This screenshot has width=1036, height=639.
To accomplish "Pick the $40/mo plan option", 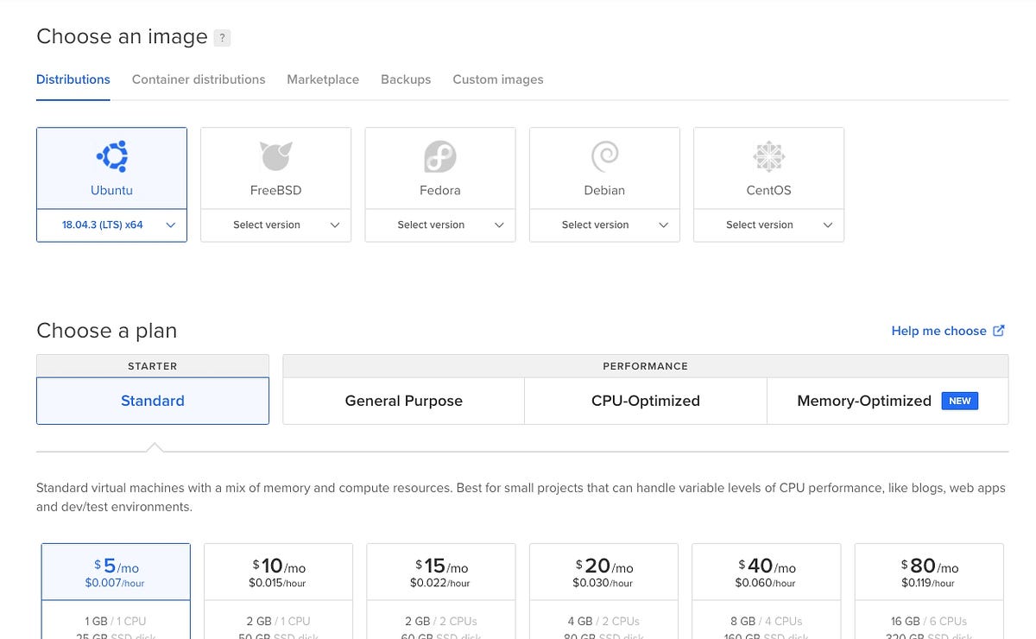I will (765, 570).
